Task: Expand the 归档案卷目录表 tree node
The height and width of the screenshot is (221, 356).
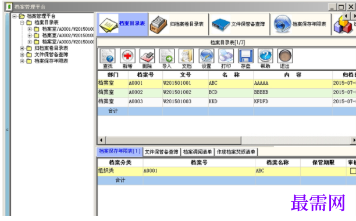Action: [22, 48]
